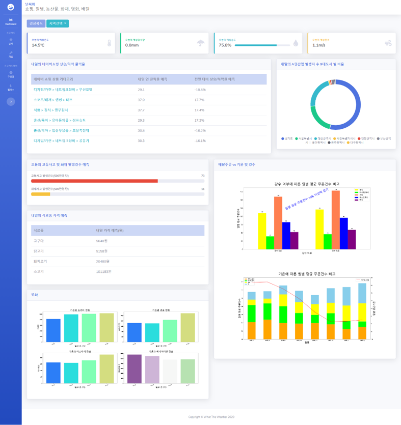Open the 디지털/가전 > 네트워크장비 > 무선모뎀 link

tap(63, 90)
